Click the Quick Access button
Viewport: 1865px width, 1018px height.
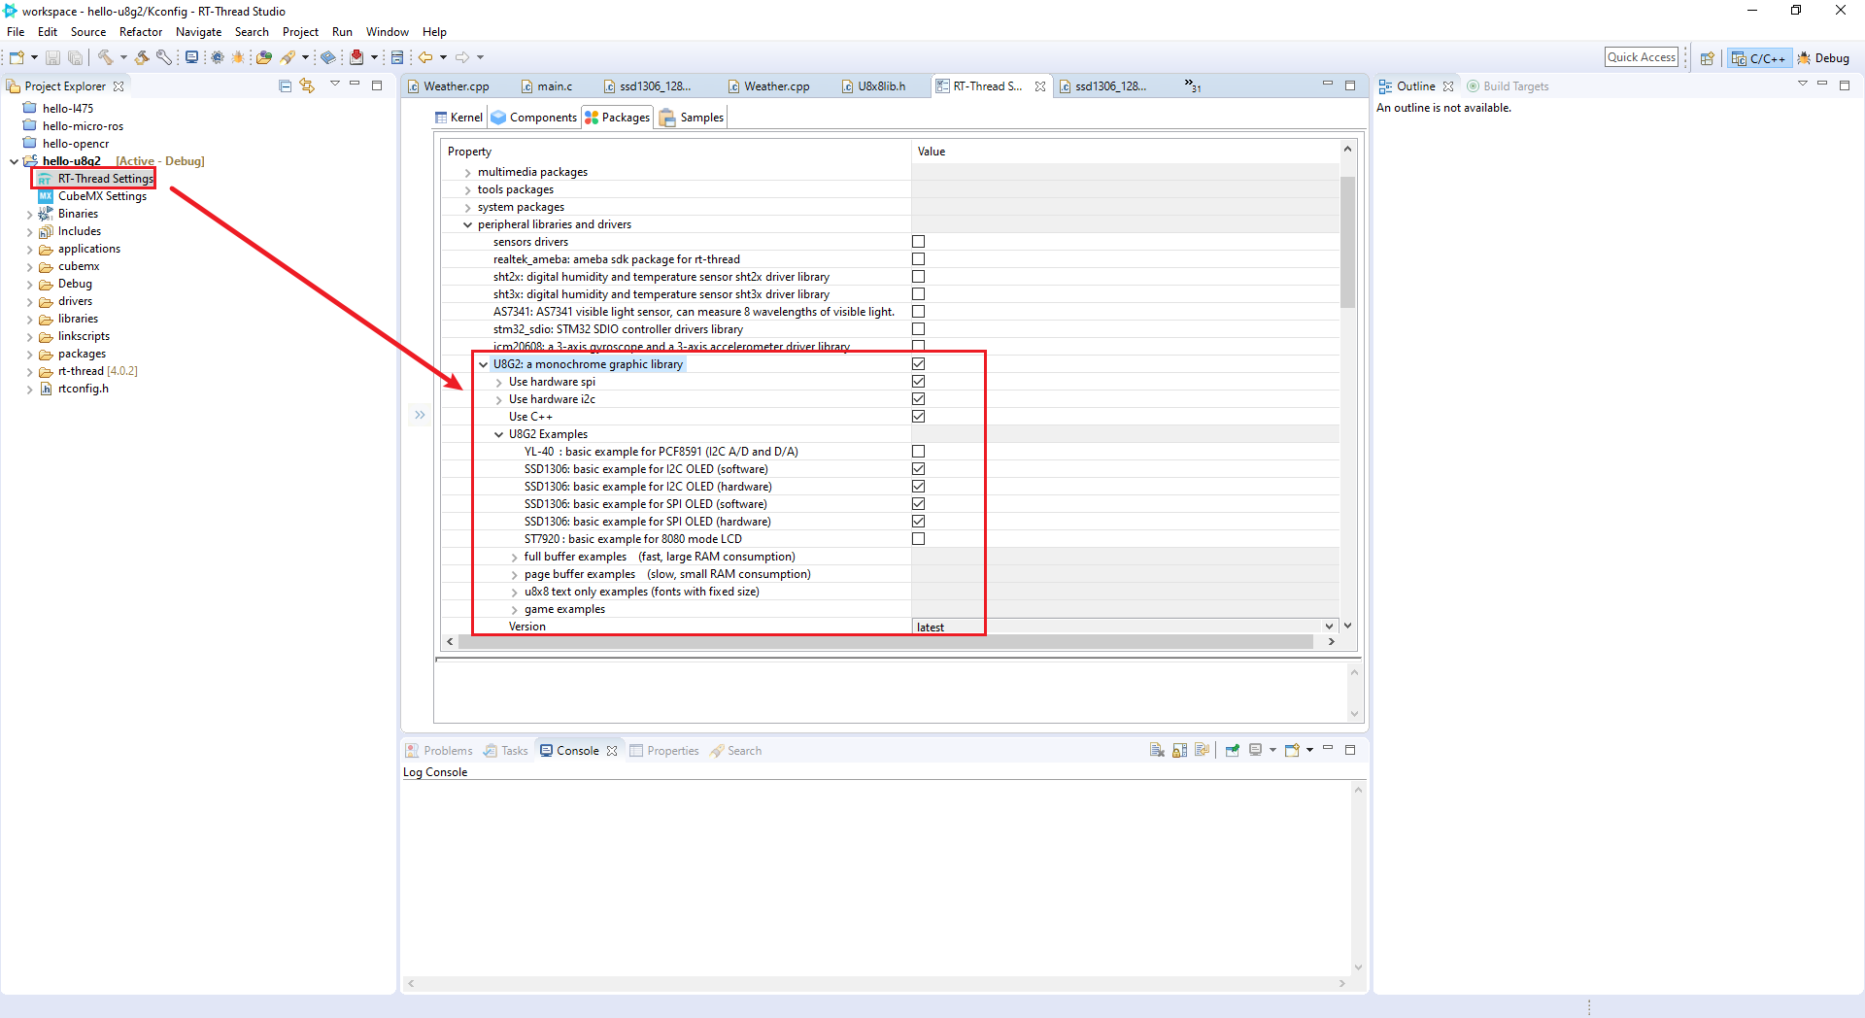(1641, 56)
